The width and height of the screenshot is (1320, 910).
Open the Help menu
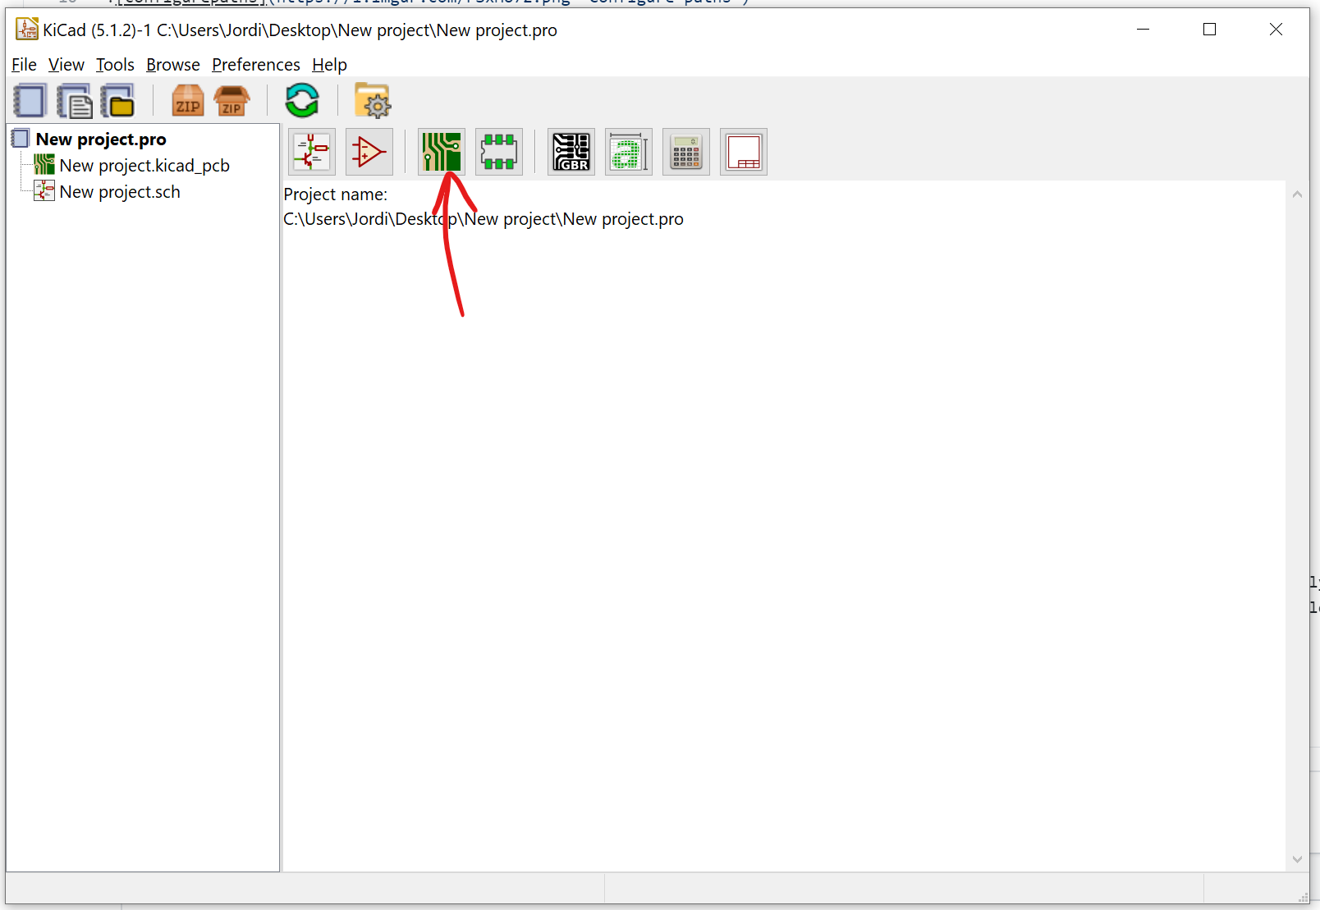329,65
